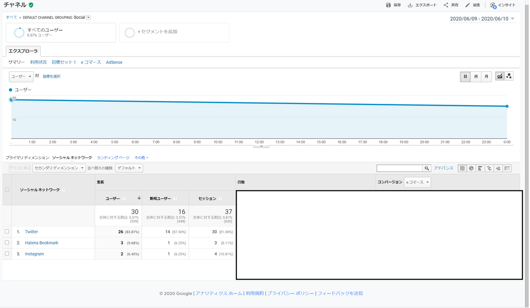Click 利用規約 footer link
The image size is (530, 308).
[254, 293]
